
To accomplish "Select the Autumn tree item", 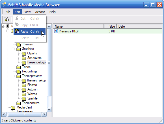I will pos(32,89).
